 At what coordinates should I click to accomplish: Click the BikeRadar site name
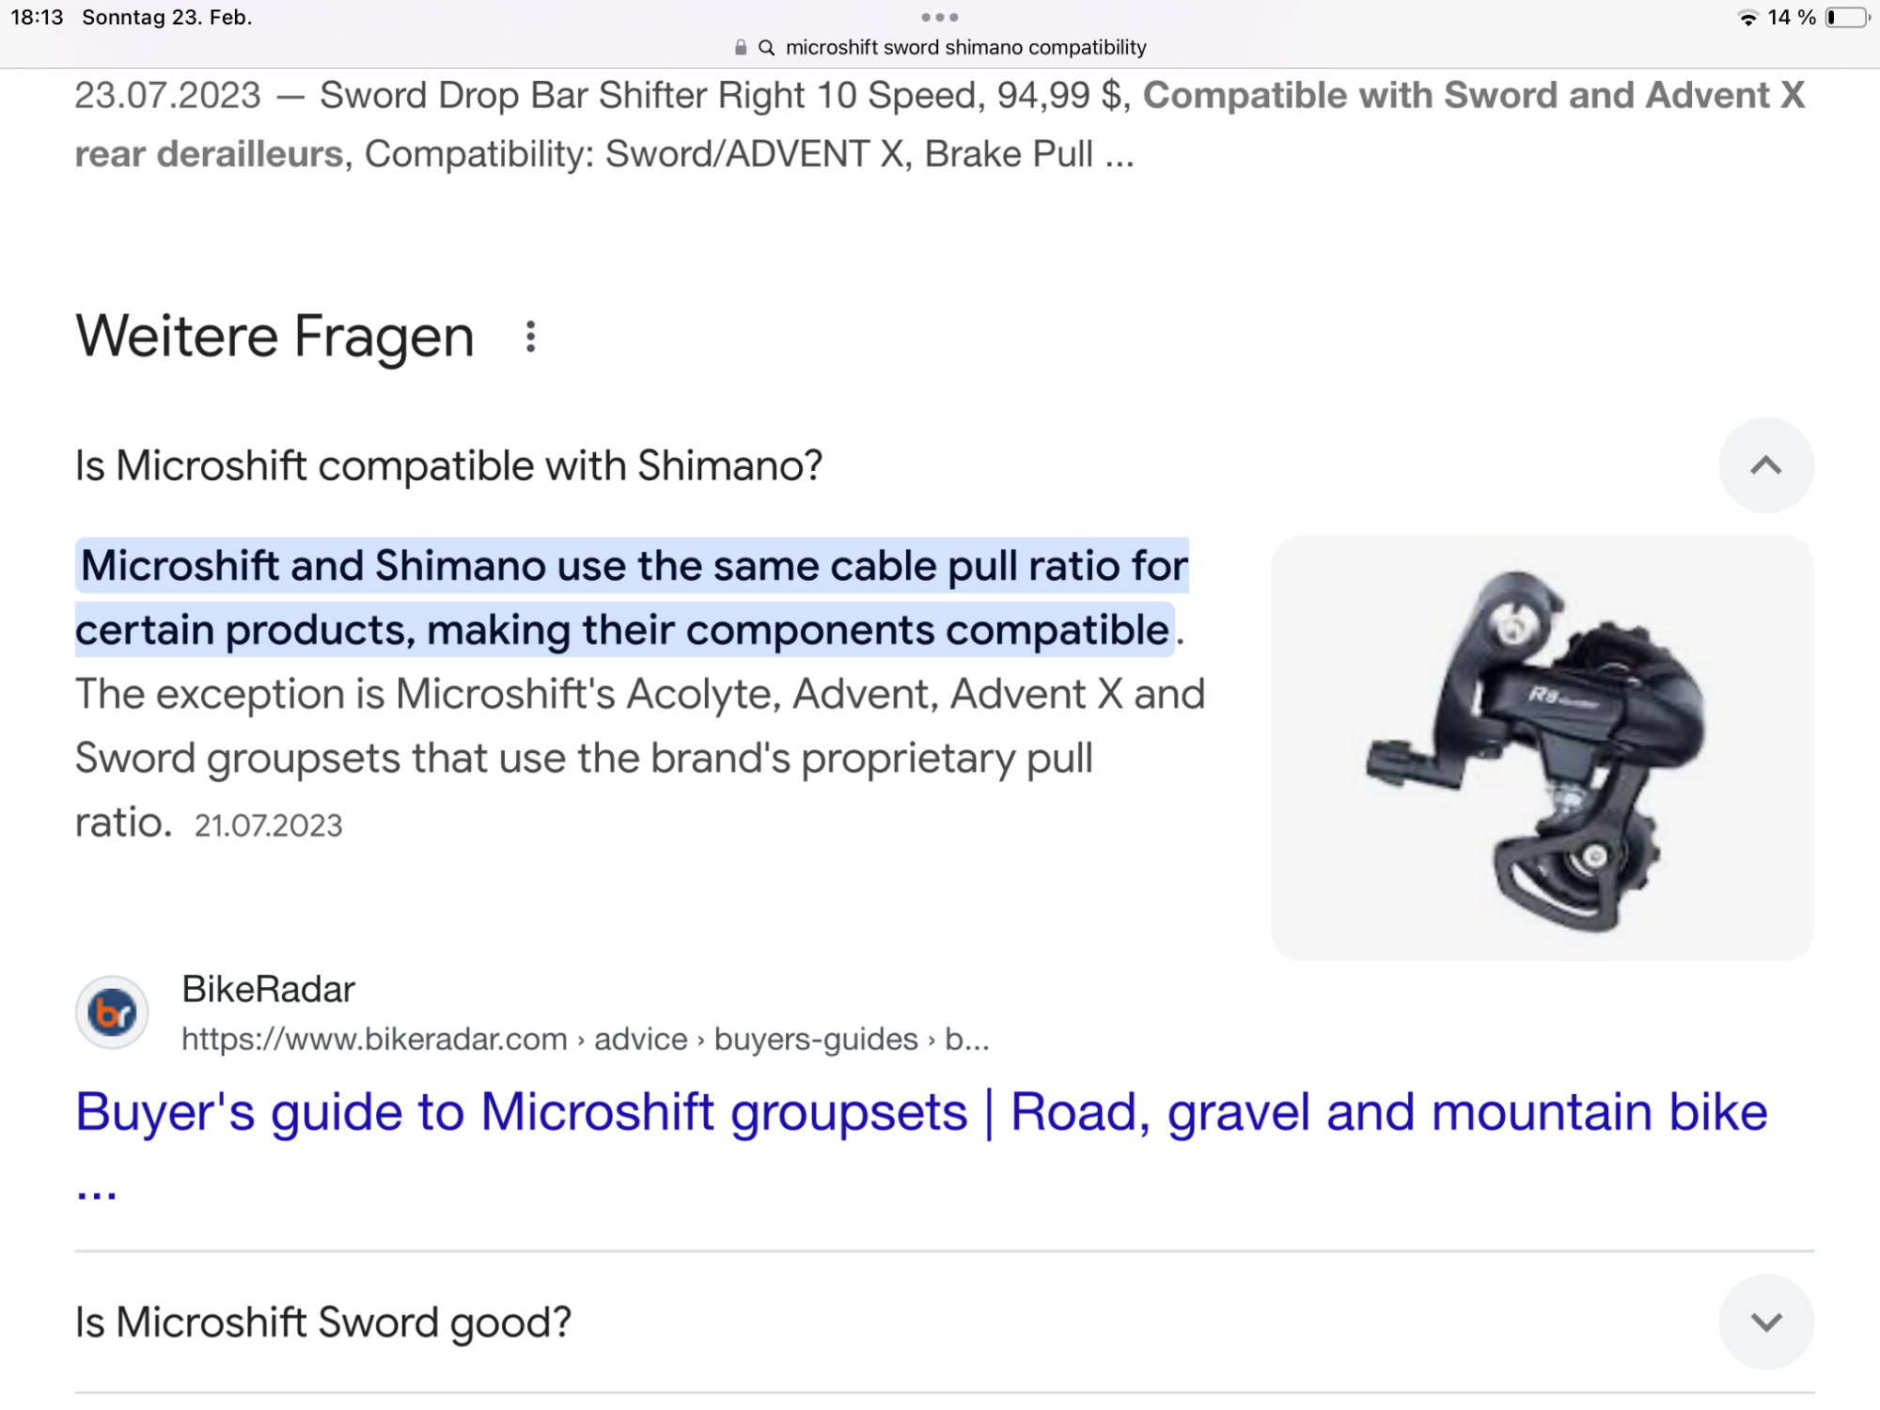268,989
